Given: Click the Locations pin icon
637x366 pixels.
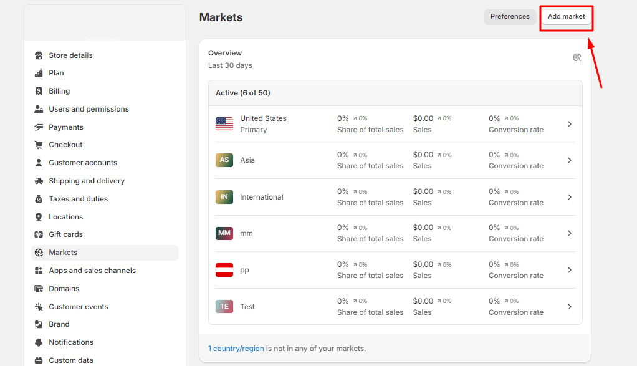Looking at the screenshot, I should point(39,217).
